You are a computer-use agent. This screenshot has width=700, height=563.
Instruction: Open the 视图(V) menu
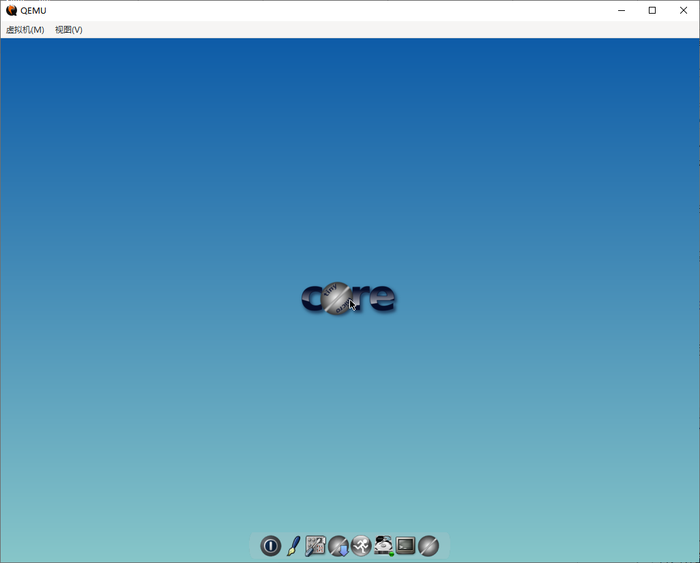pyautogui.click(x=69, y=30)
